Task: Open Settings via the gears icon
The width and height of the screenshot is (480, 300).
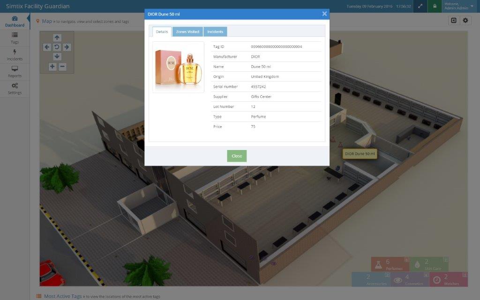Action: click(15, 89)
